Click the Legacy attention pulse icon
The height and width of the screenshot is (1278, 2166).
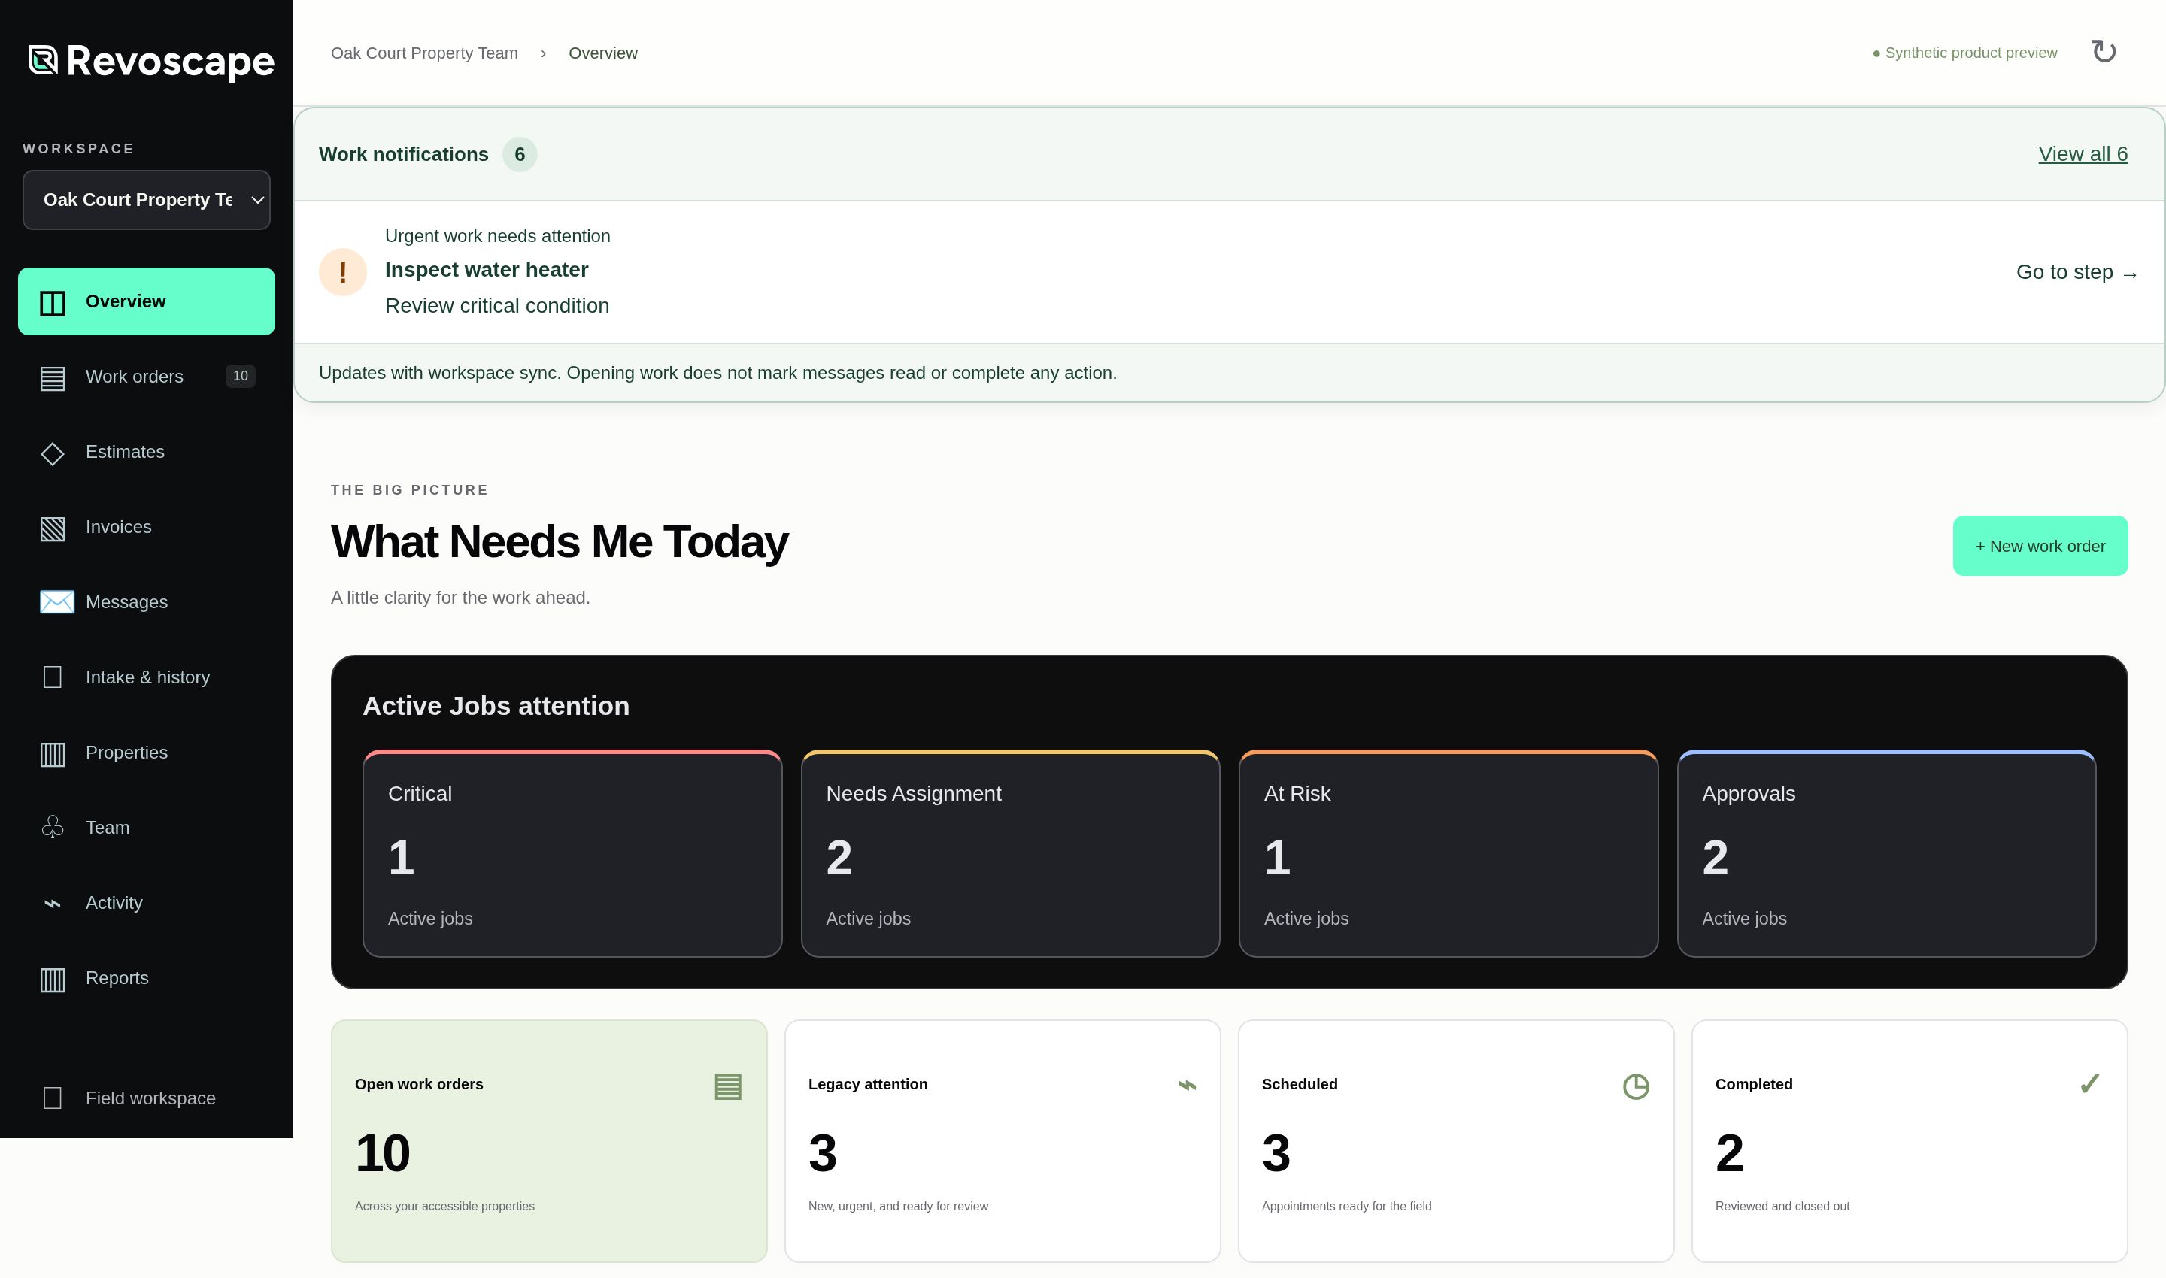point(1188,1085)
